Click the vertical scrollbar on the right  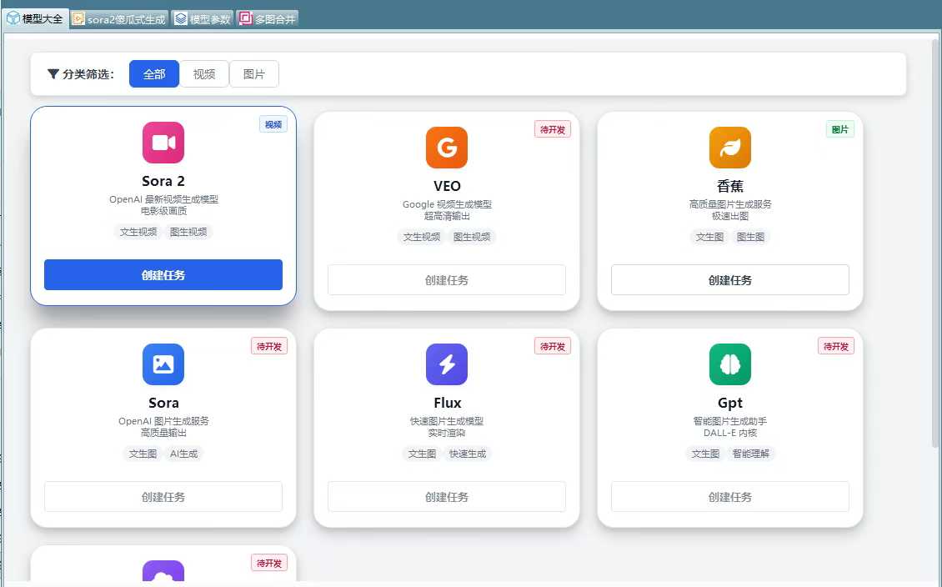pos(935,242)
